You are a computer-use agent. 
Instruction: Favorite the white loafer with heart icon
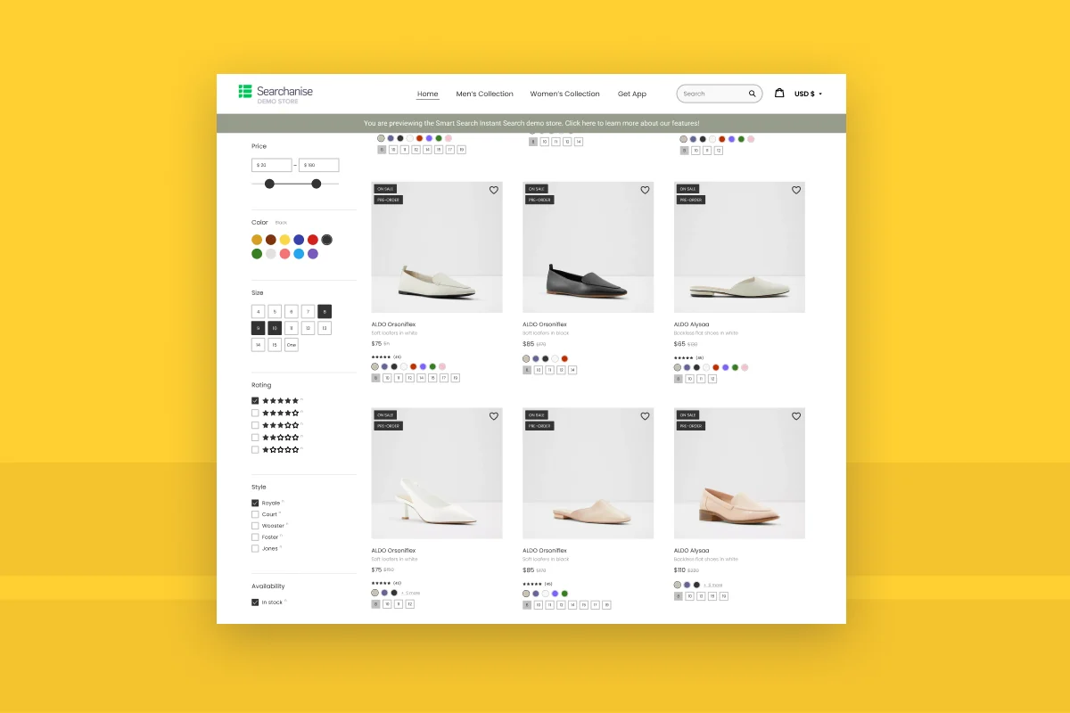point(494,190)
